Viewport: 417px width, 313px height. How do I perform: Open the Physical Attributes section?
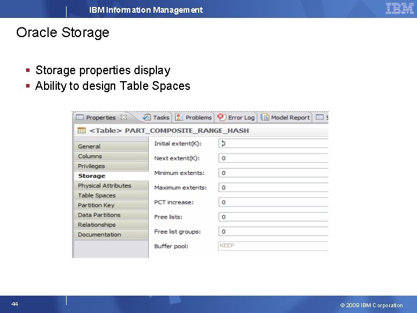tap(111, 185)
